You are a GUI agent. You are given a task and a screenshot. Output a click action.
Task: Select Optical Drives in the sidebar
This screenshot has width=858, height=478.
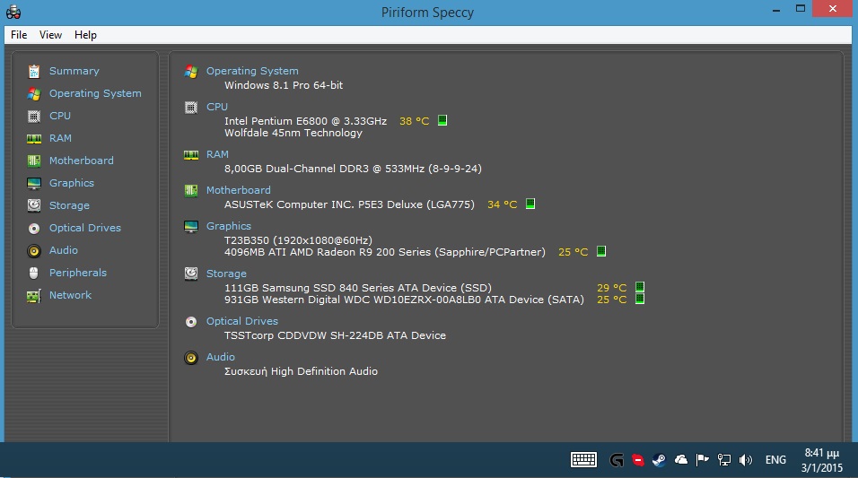pos(85,228)
